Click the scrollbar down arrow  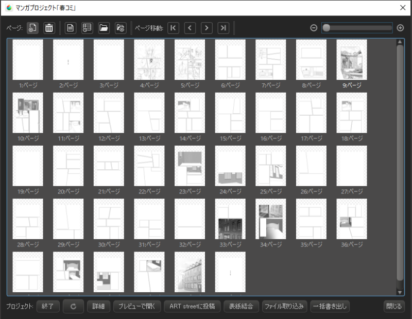click(x=400, y=292)
